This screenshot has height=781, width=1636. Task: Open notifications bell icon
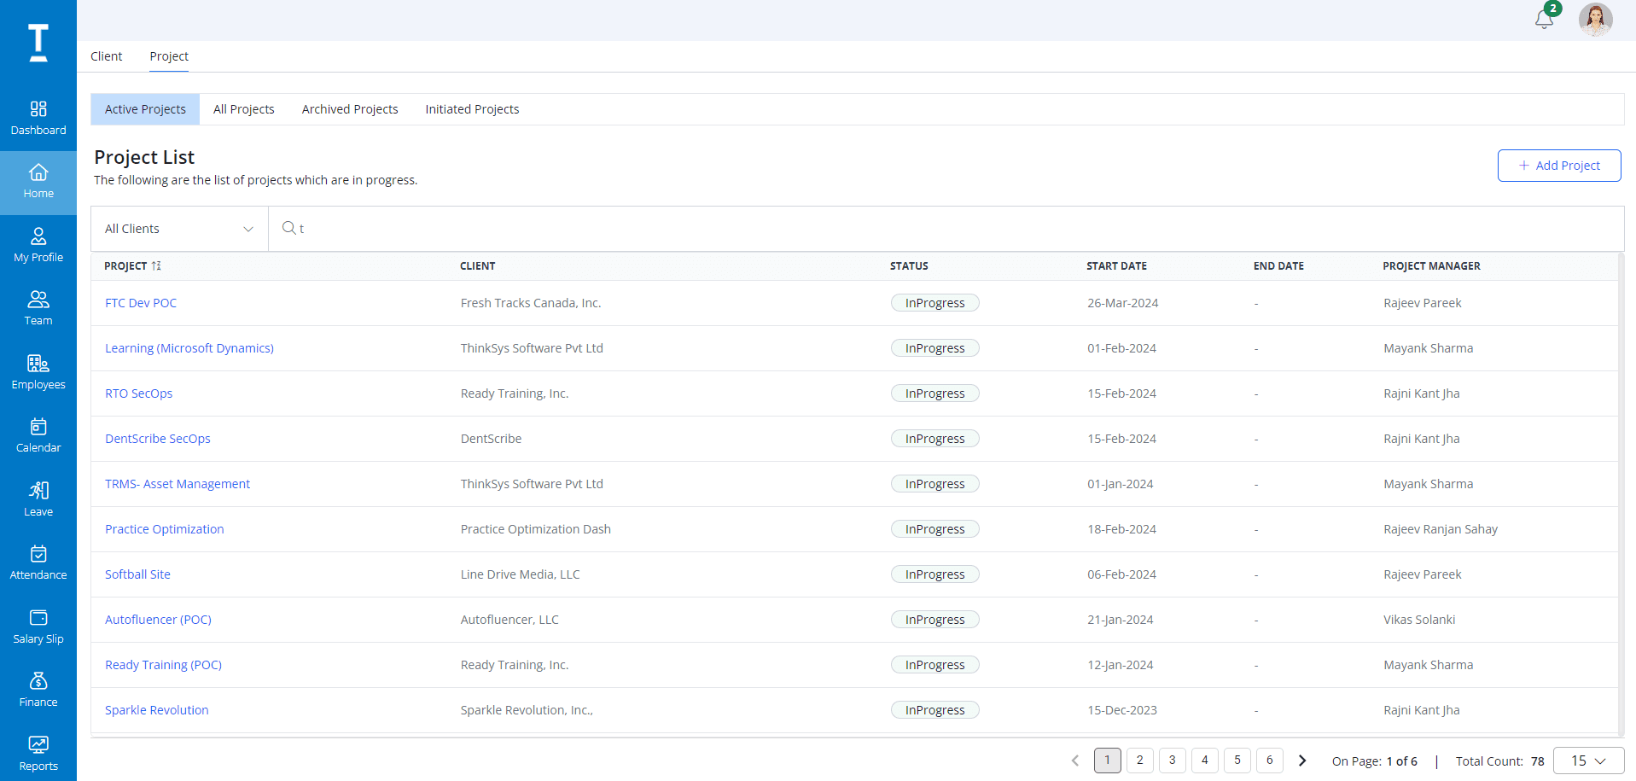(x=1544, y=19)
